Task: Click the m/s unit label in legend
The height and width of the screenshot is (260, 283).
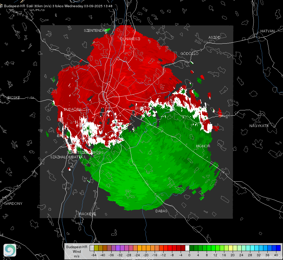Action: click(77, 256)
